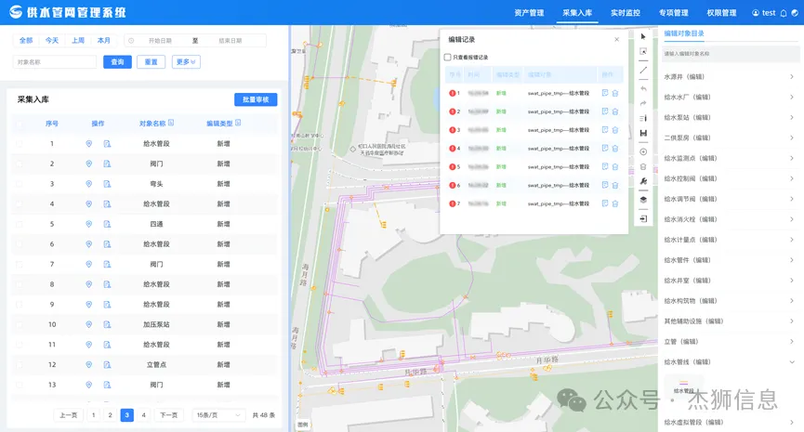Go to 上一页 previous page

tap(69, 415)
